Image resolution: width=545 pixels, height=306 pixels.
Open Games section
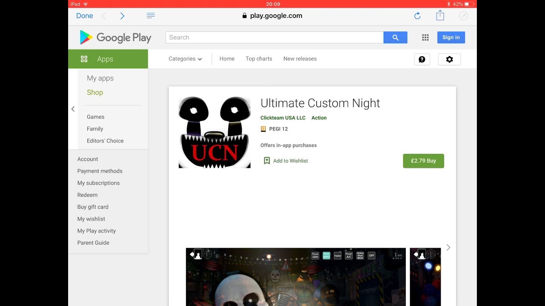pyautogui.click(x=95, y=117)
